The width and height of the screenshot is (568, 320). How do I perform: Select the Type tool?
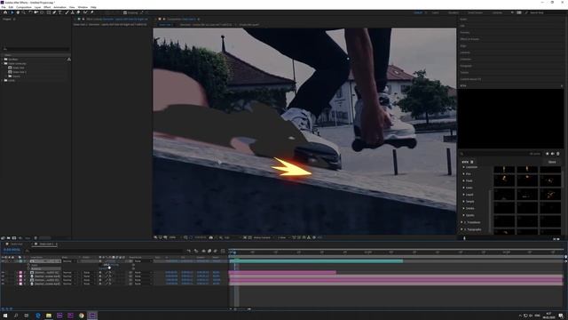[60, 12]
